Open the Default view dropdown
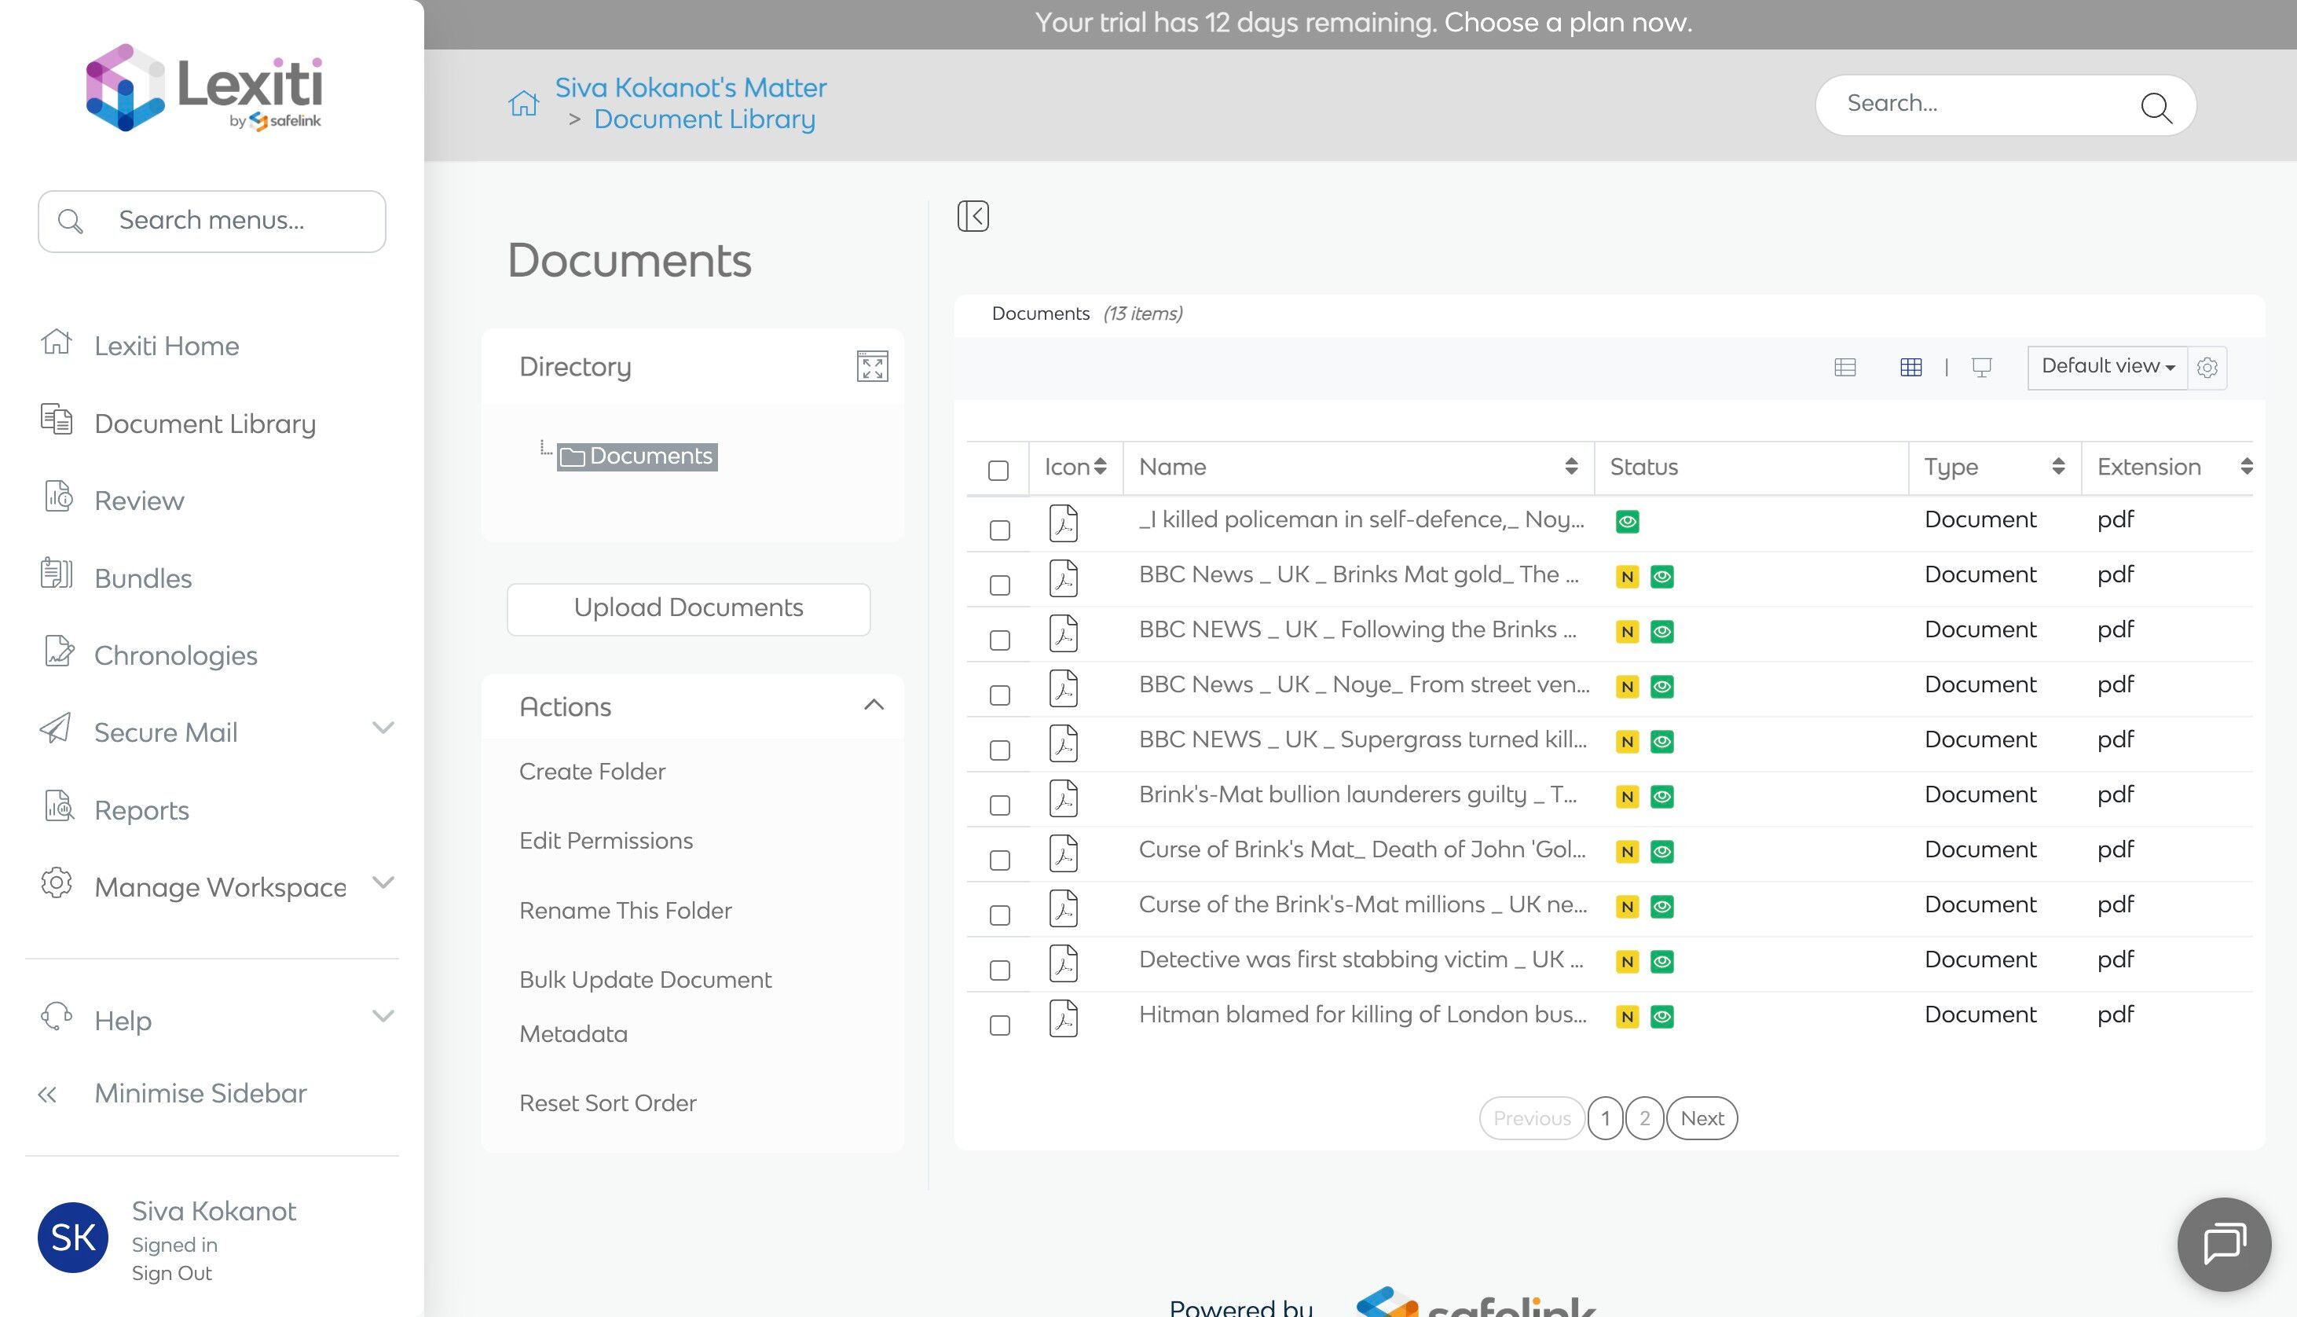The width and height of the screenshot is (2297, 1317). (x=2106, y=366)
